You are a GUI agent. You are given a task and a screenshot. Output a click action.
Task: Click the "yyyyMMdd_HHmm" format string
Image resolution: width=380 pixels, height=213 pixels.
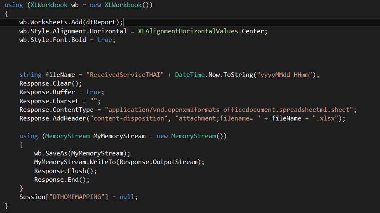pos(284,75)
